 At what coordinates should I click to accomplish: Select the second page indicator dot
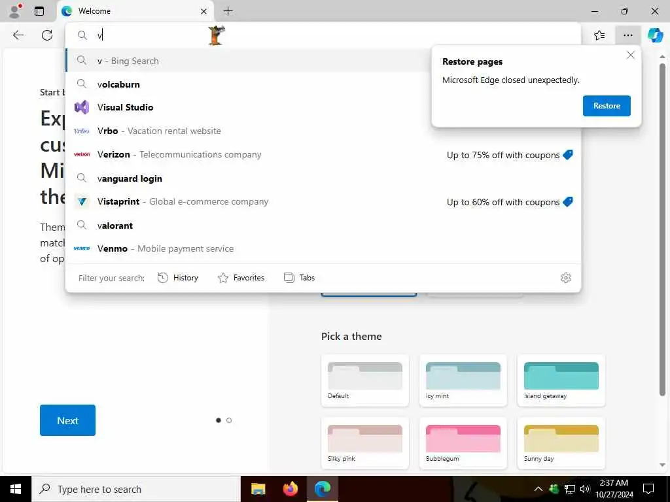click(x=229, y=420)
